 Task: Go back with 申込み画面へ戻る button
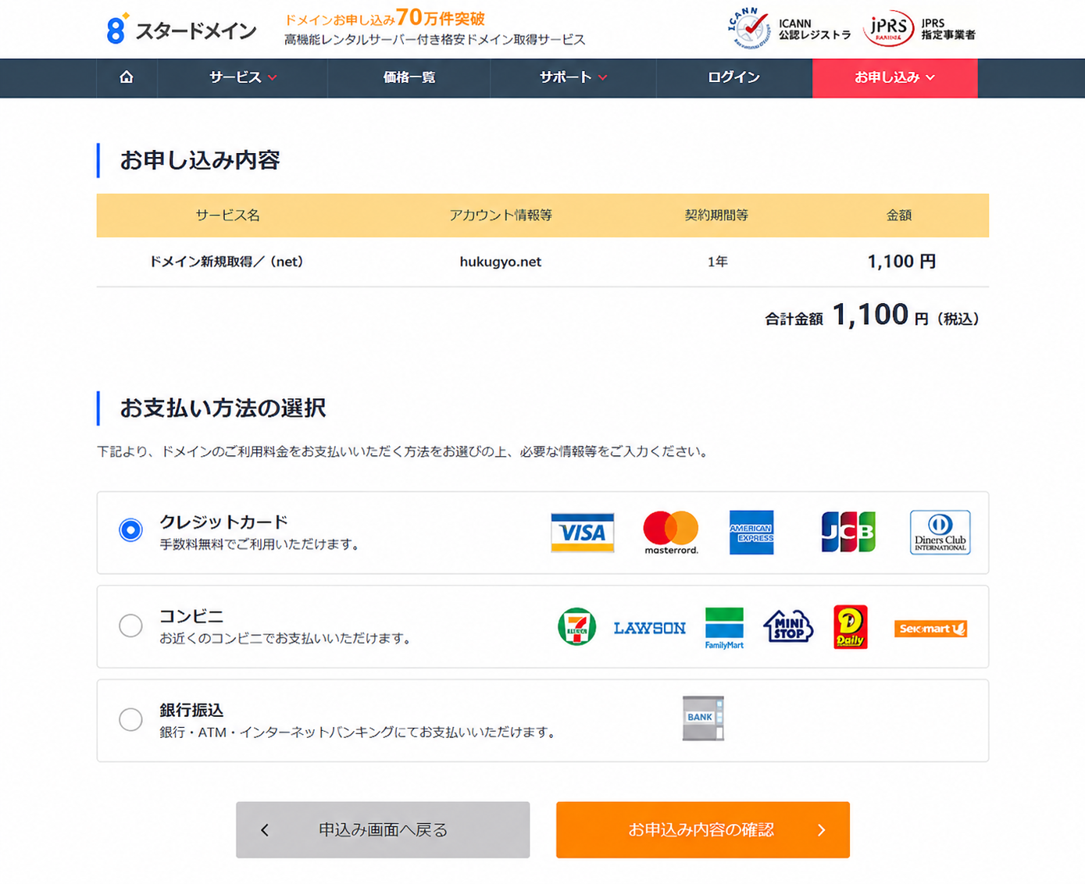tap(383, 829)
